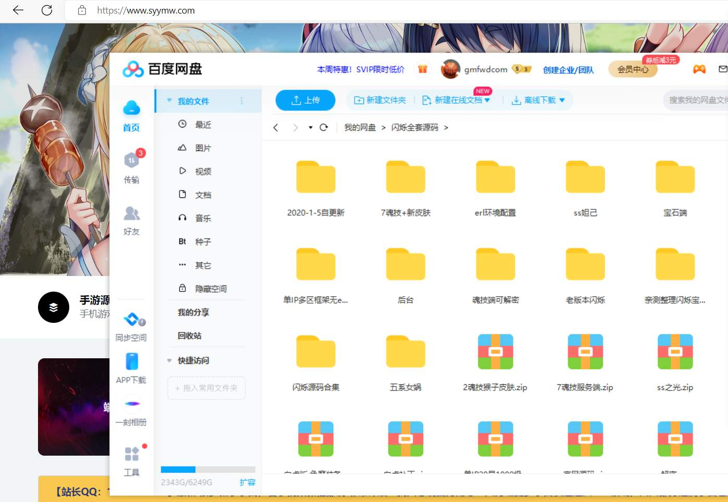The height and width of the screenshot is (502, 728).
Task: Refresh the file list
Action: (323, 128)
